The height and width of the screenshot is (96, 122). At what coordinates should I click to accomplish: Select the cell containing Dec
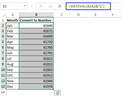click(x=13, y=86)
